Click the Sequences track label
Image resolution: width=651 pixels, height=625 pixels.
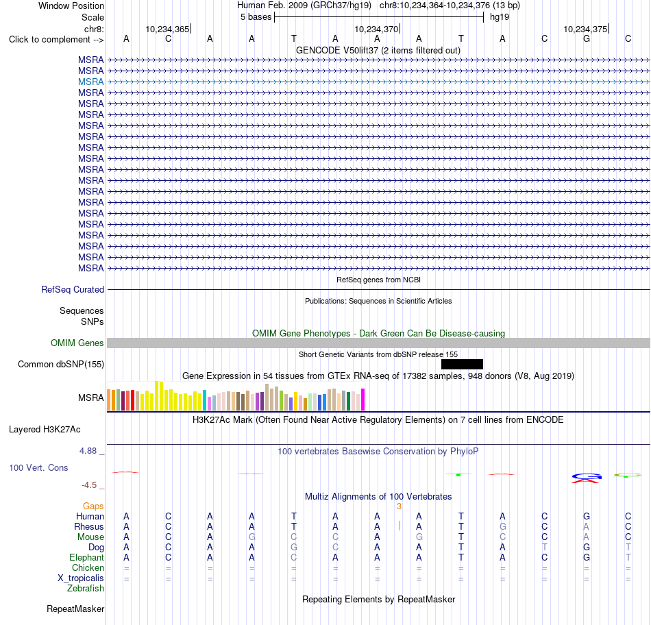pos(82,310)
